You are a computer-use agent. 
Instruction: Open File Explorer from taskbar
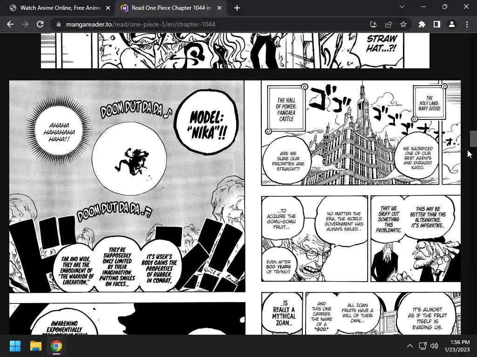[x=35, y=346]
